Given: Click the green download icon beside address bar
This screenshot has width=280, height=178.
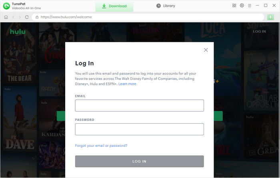Looking at the screenshot, I should click(271, 17).
